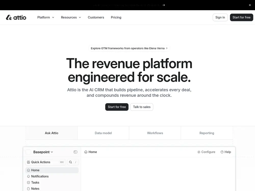Viewport: 255px width, 191px height.
Task: Open Quick Actions
Action: tap(46, 162)
